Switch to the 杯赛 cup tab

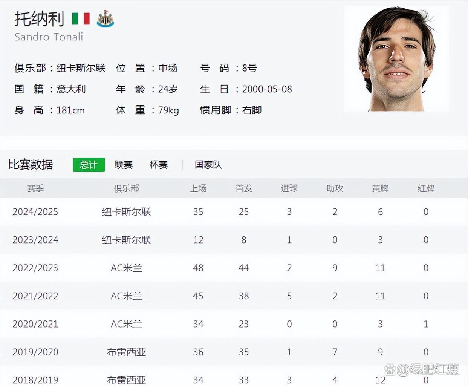click(159, 165)
